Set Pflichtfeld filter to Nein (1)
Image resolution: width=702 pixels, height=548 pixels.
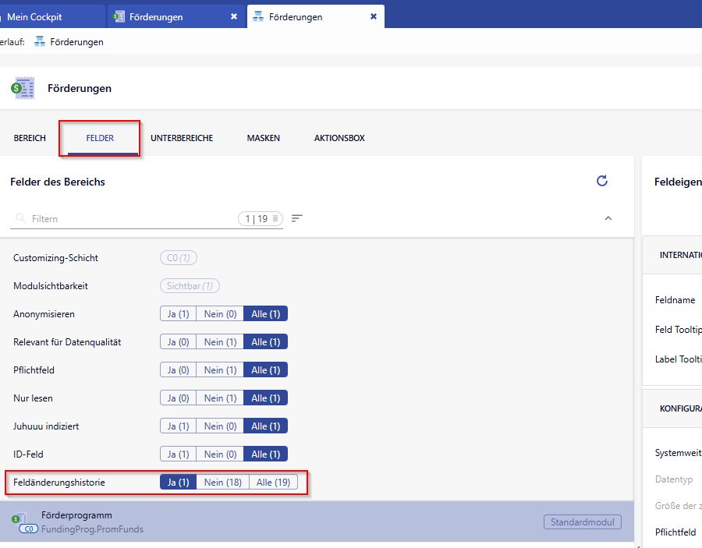pyautogui.click(x=219, y=370)
